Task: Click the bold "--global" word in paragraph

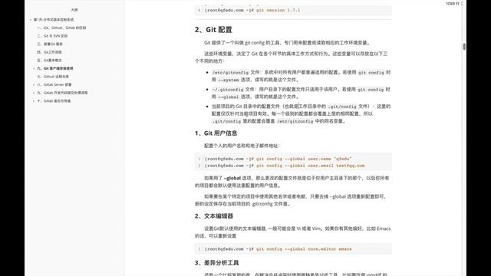Action: point(232,178)
